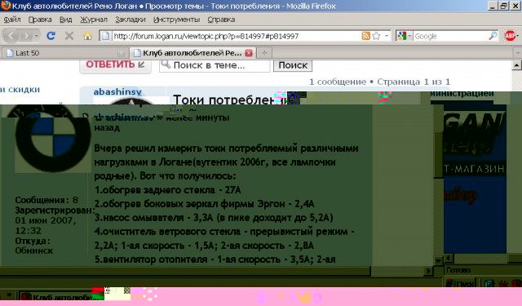Open the Журнал menu
This screenshot has width=522, height=306.
(94, 20)
